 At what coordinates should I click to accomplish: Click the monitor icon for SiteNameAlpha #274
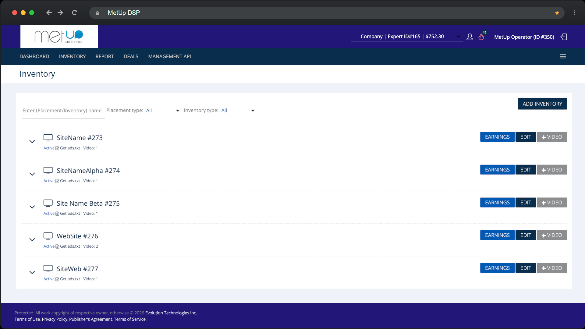coord(48,171)
